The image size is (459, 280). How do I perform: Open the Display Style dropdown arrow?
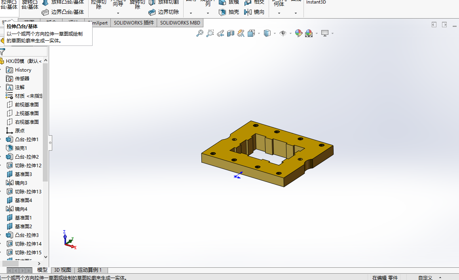click(275, 34)
